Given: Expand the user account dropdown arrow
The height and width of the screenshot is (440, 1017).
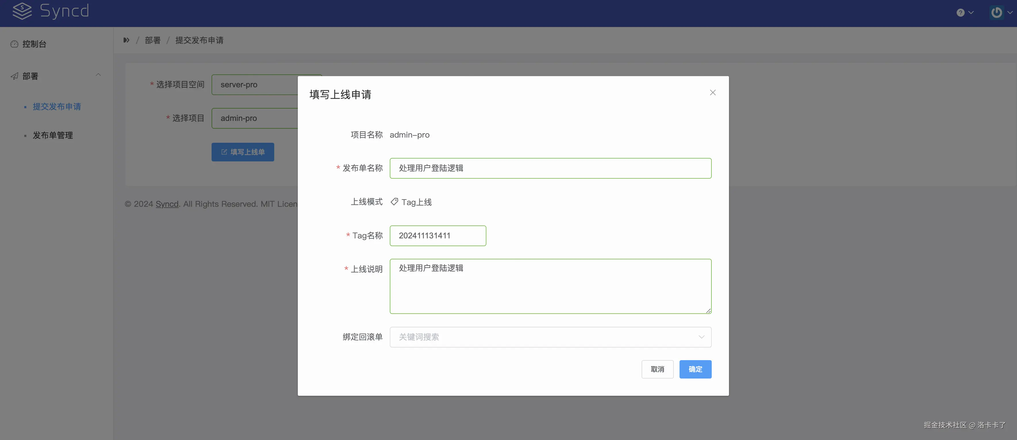Looking at the screenshot, I should click(x=1010, y=13).
